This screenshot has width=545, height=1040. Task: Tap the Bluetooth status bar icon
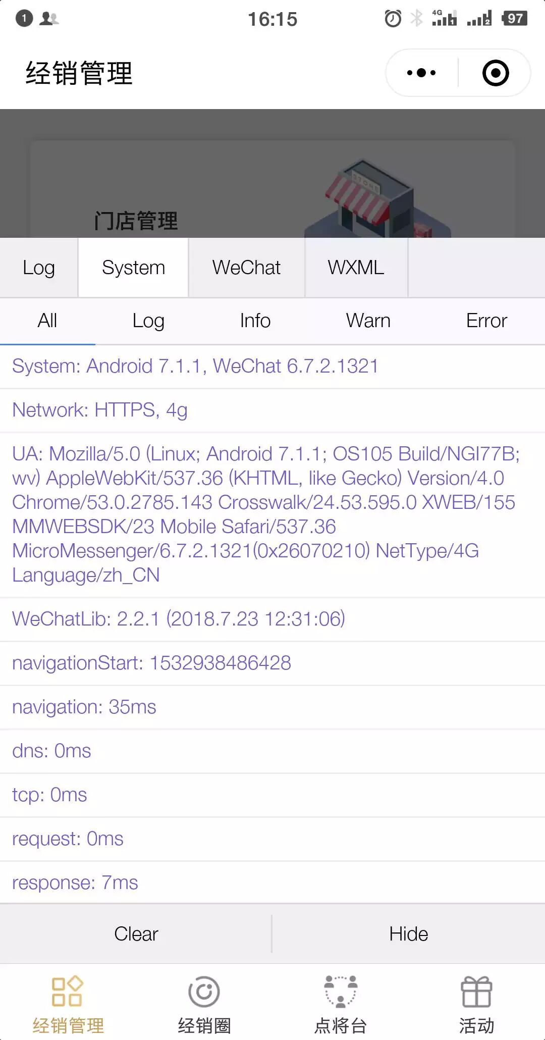point(417,19)
